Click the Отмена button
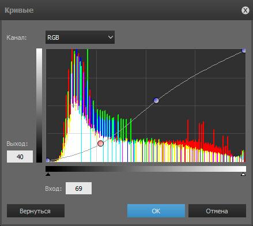The image size is (253, 226). point(217,211)
